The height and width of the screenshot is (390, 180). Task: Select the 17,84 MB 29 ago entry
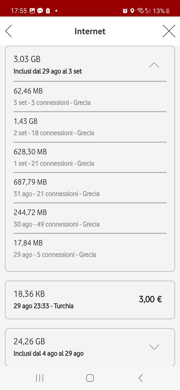click(90, 249)
